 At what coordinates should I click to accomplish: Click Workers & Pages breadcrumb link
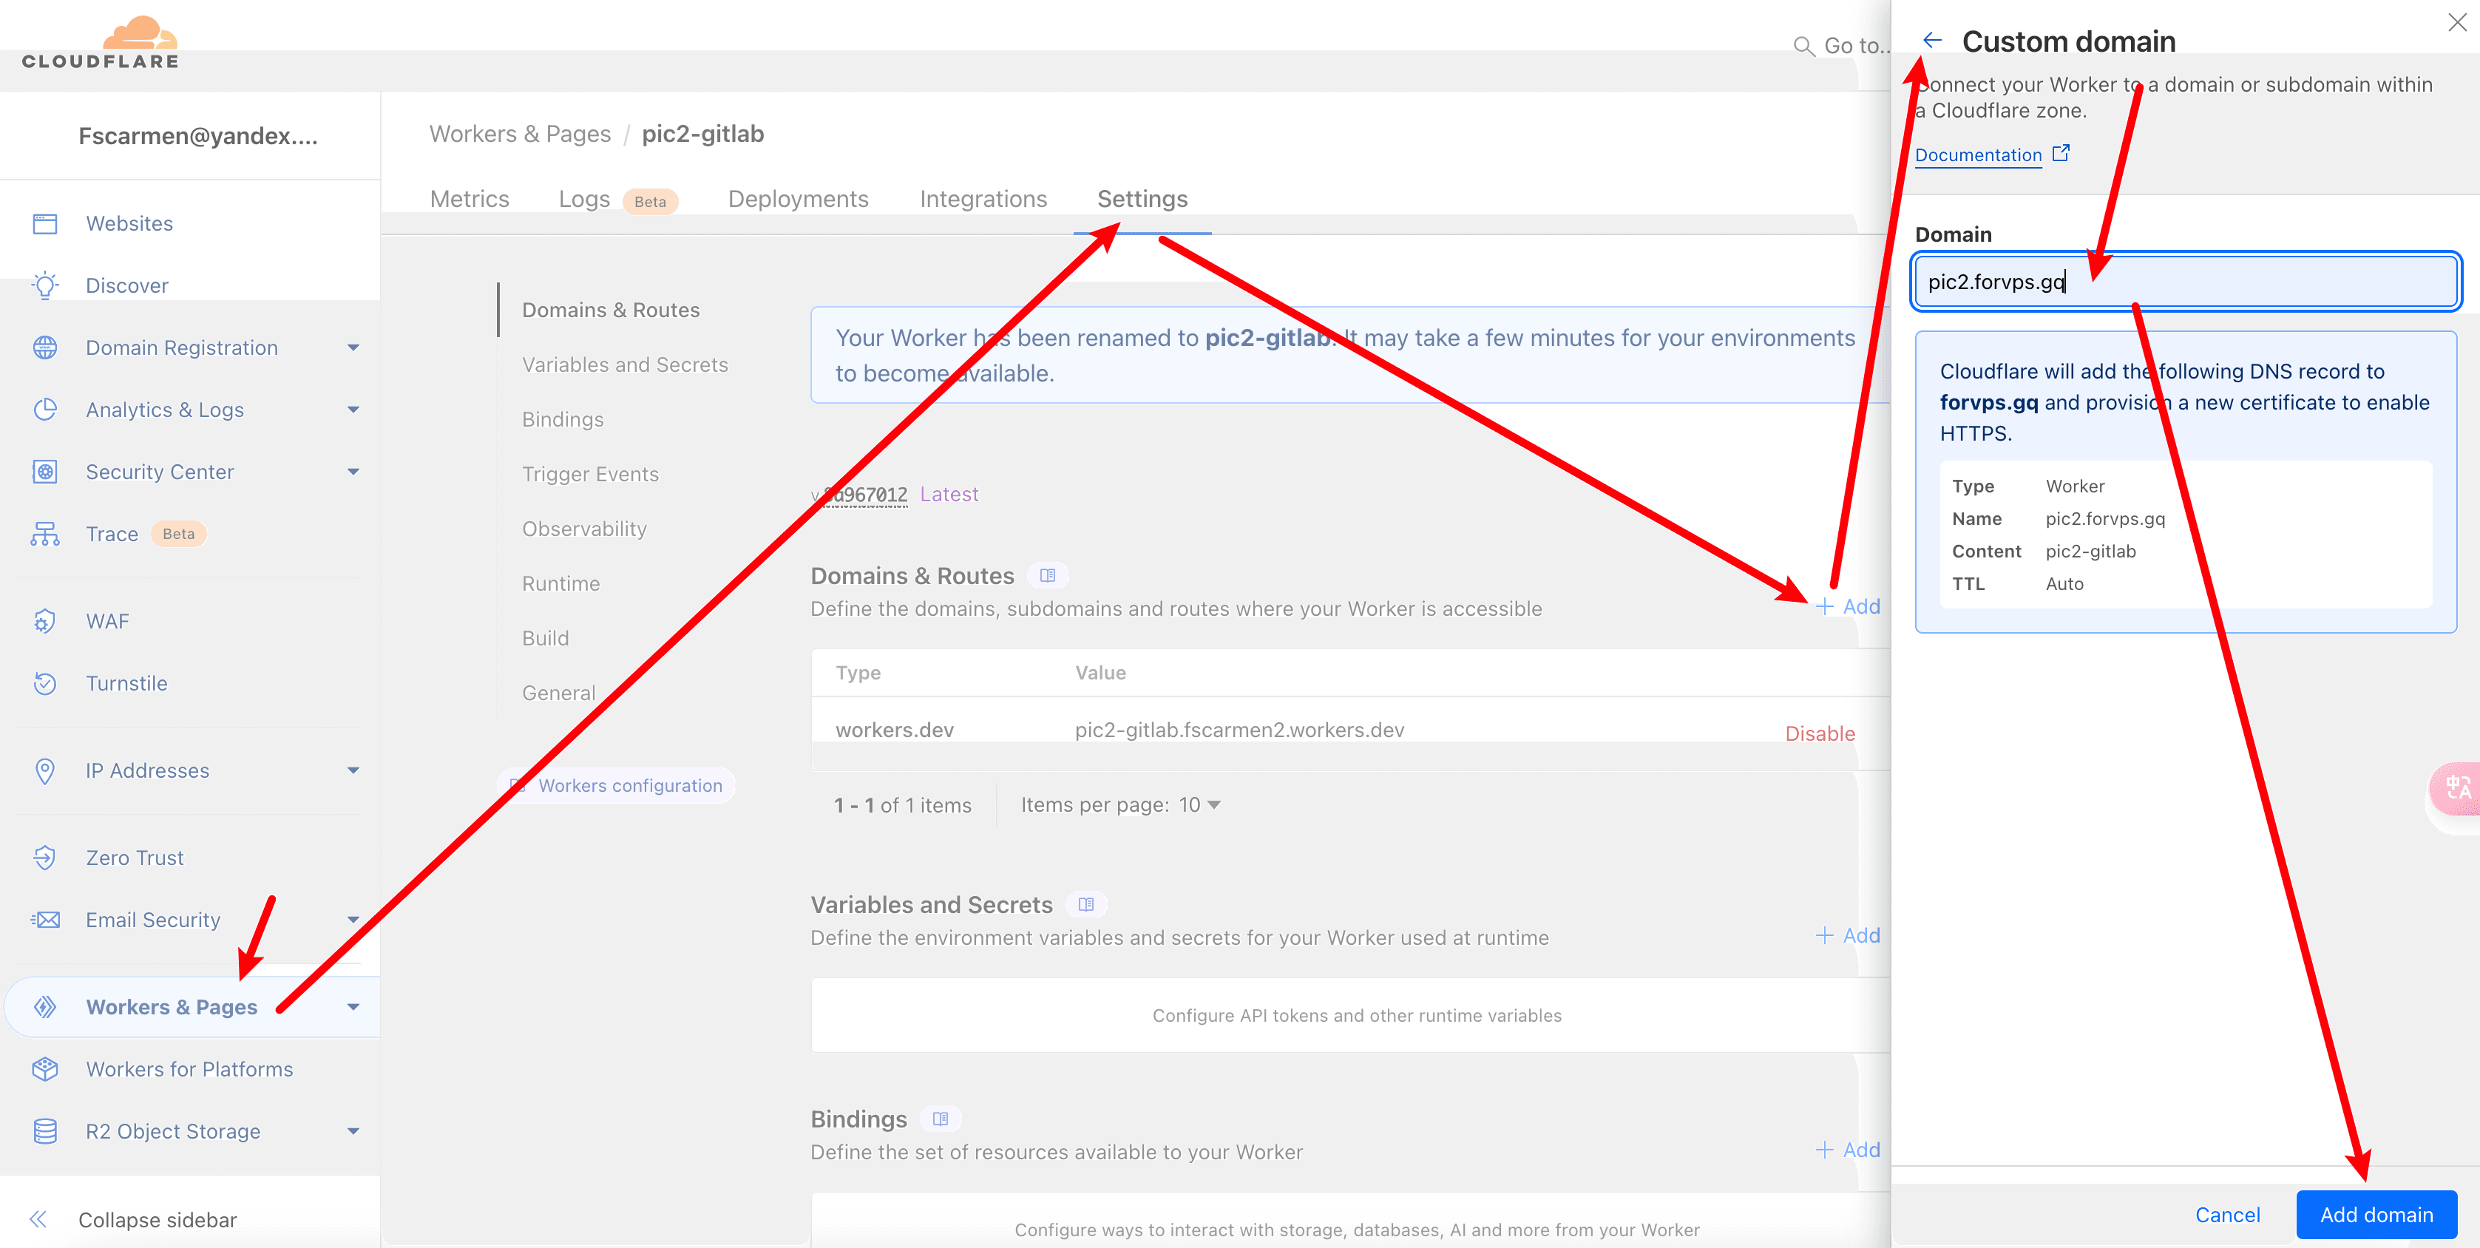click(520, 134)
